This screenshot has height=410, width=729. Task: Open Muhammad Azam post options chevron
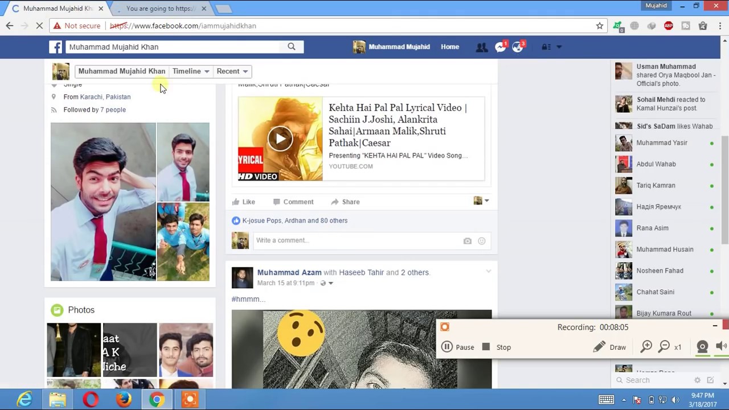(x=488, y=272)
